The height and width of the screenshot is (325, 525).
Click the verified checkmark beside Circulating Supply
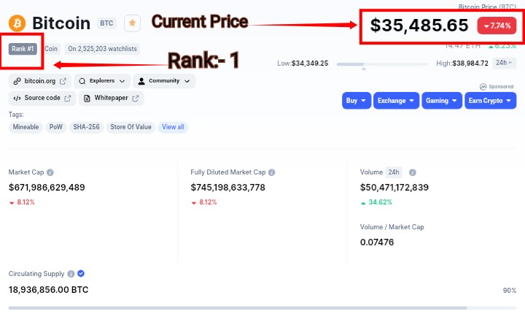point(81,274)
